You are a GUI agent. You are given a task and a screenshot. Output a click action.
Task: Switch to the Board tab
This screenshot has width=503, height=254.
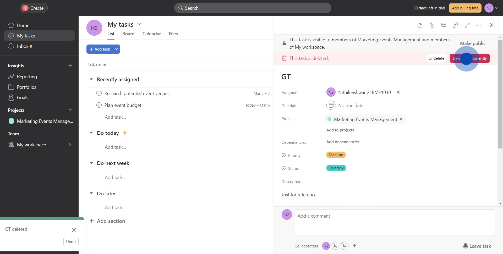pyautogui.click(x=128, y=34)
